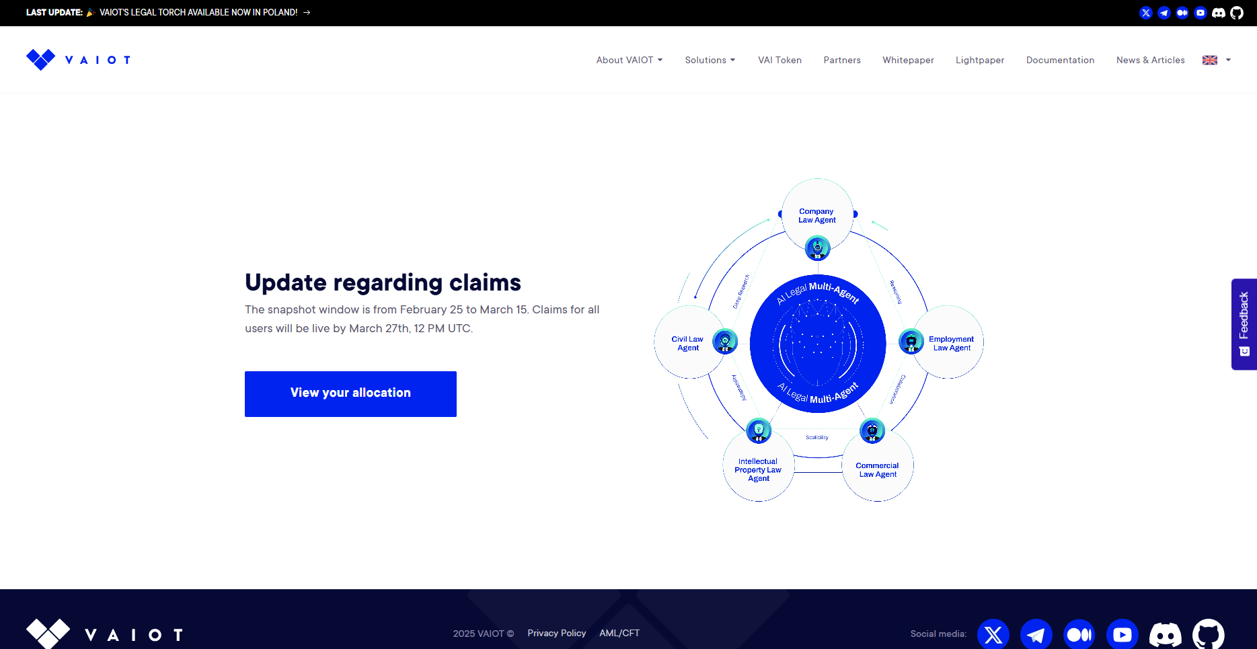Image resolution: width=1257 pixels, height=649 pixels.
Task: Open the Privacy Policy footer link
Action: click(557, 633)
